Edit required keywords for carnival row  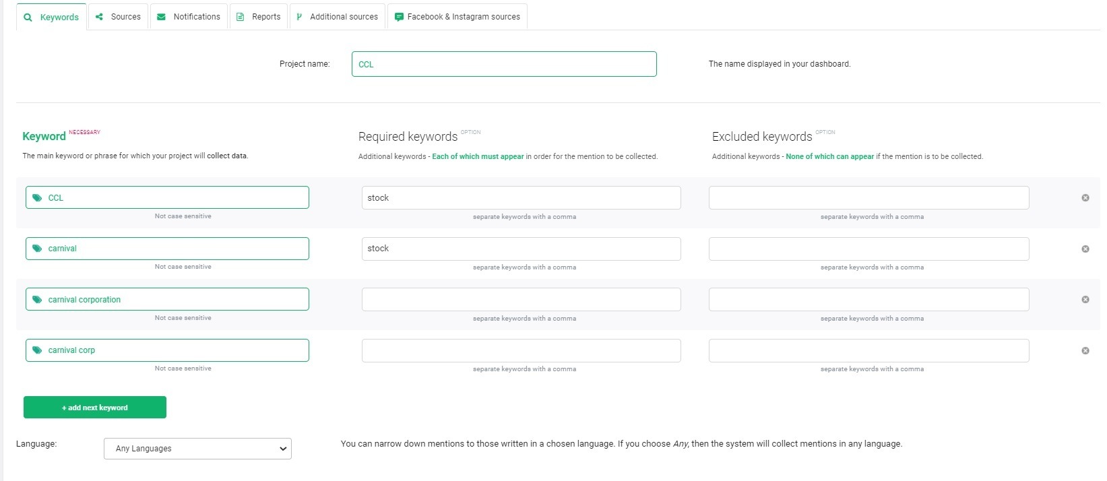[x=521, y=249]
